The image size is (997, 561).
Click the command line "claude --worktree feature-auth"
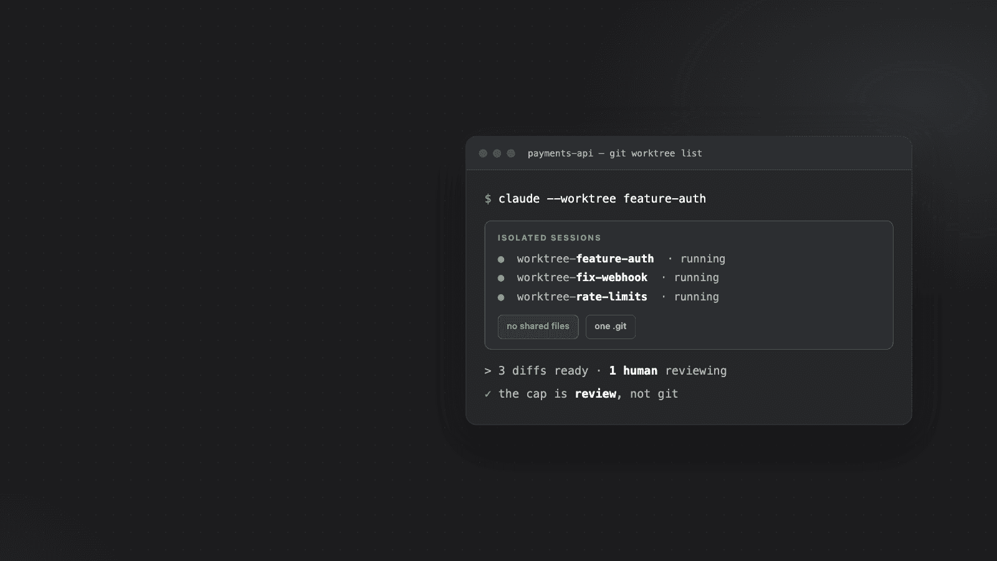point(602,199)
